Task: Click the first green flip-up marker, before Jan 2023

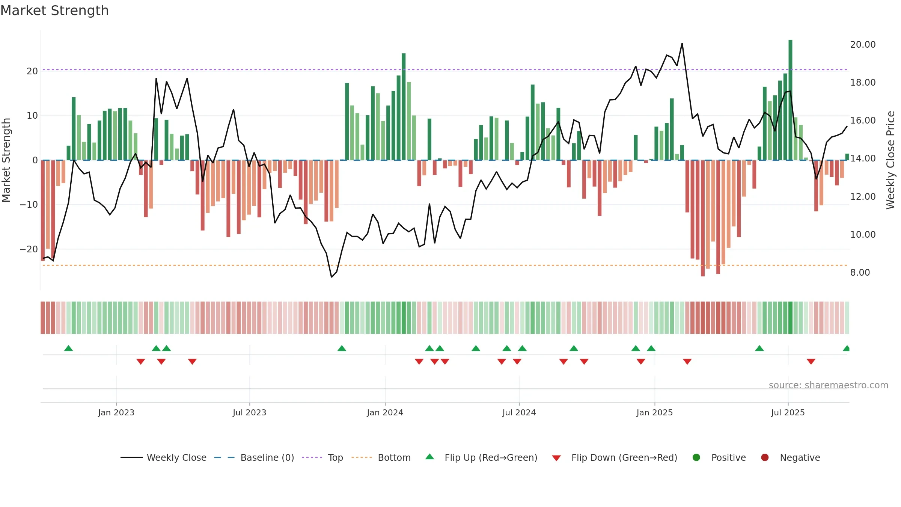Action: point(68,348)
